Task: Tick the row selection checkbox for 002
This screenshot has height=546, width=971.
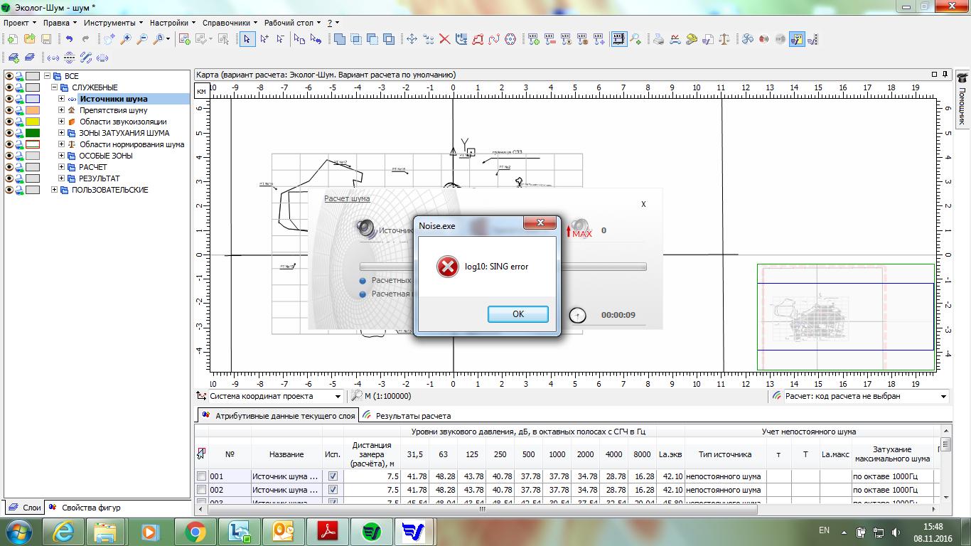Action: 202,490
